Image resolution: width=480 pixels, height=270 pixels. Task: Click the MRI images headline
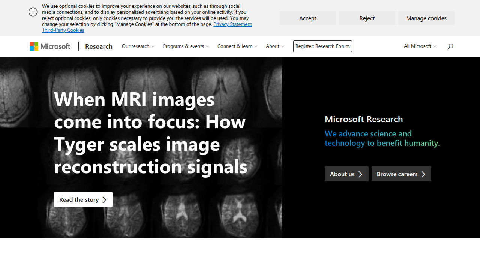[151, 133]
